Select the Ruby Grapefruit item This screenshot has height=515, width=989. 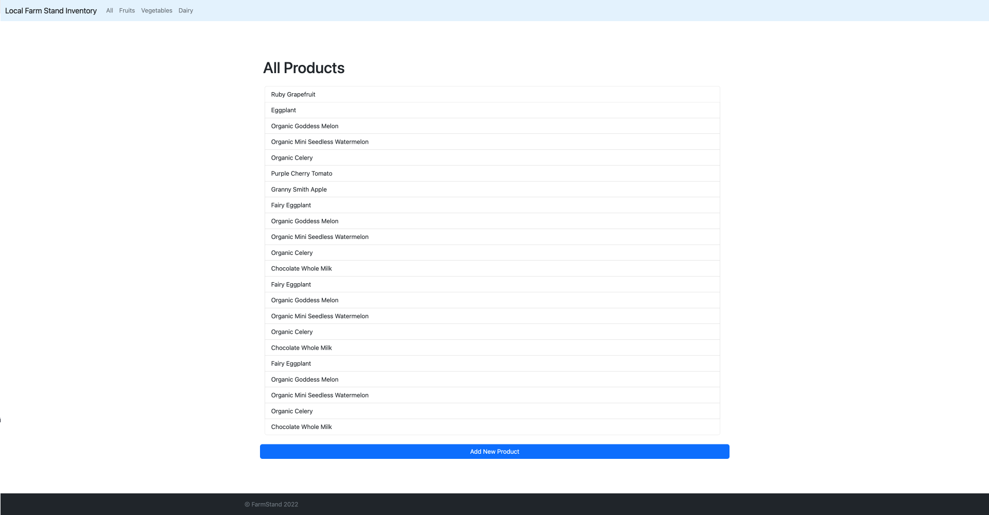(293, 94)
